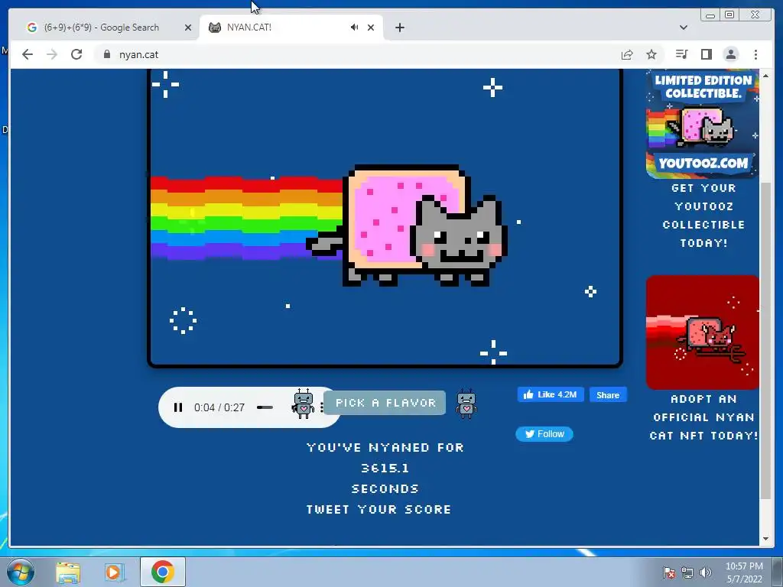This screenshot has height=587, width=783.
Task: Switch to the Google Search tab
Action: click(102, 28)
